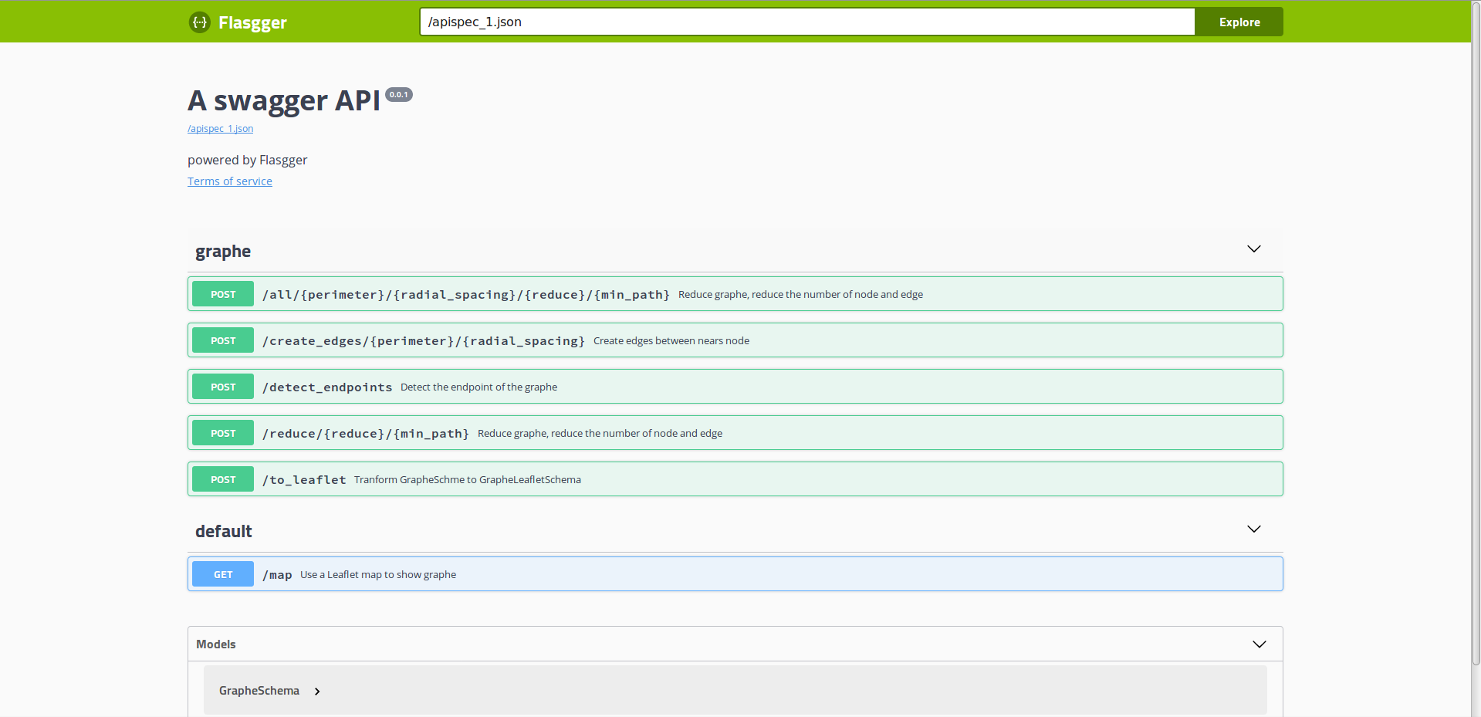
Task: Click the Explore button
Action: [1239, 22]
